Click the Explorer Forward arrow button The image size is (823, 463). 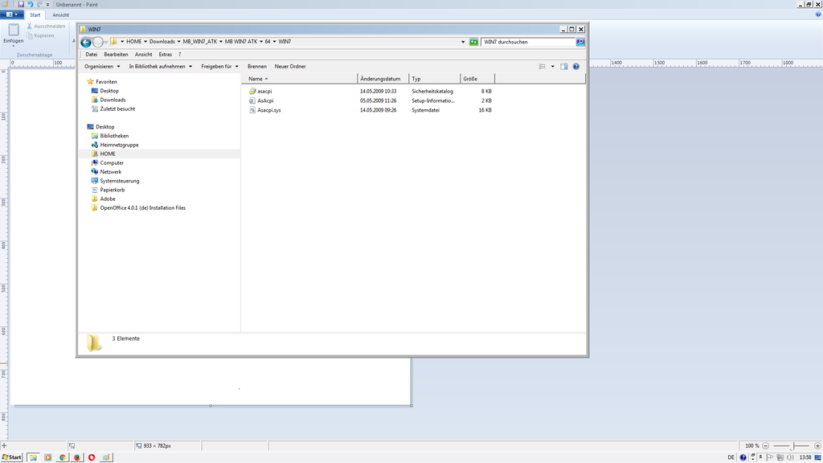click(x=97, y=42)
